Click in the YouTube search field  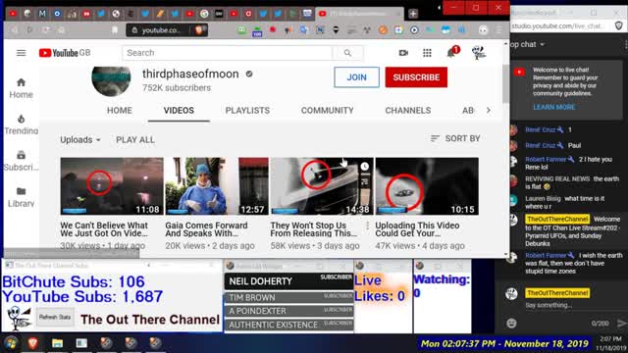[x=227, y=53]
